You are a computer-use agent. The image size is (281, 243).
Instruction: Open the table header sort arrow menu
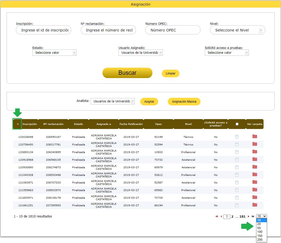[x=17, y=124]
